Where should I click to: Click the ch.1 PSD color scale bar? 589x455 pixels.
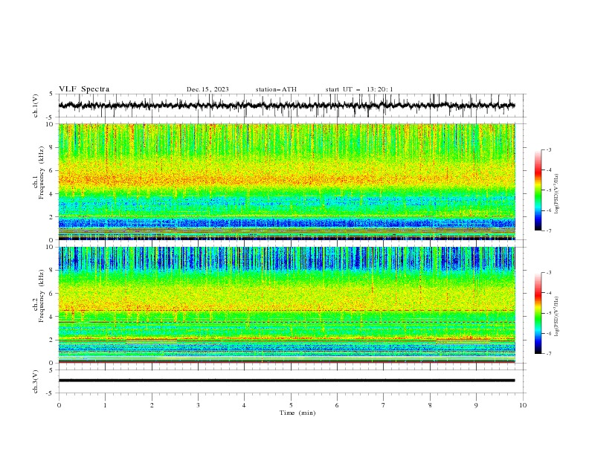coord(538,190)
